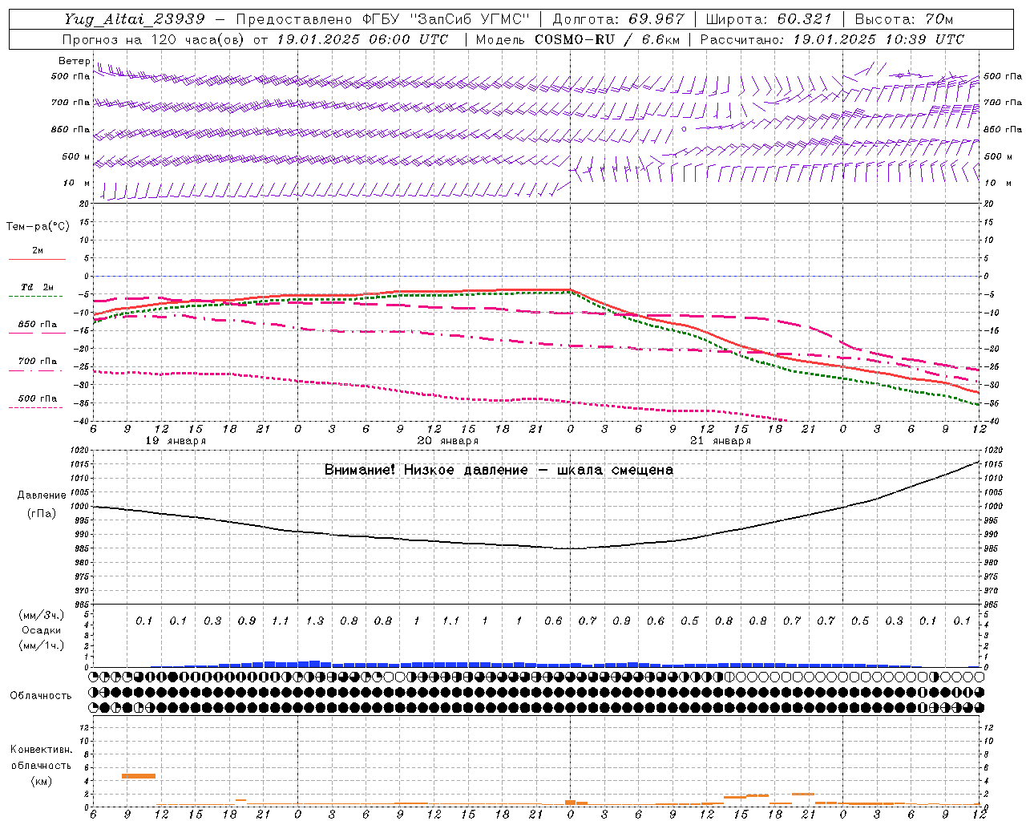Click the (гПа) pressure unit label
This screenshot has height=821, width=1026.
tap(42, 514)
